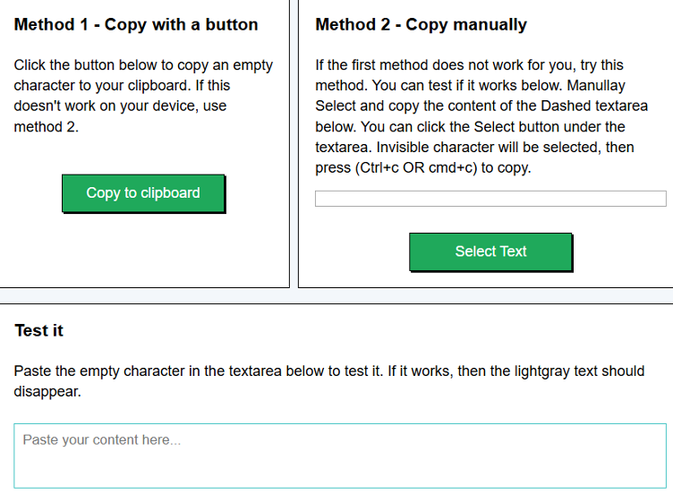
Task: Click the 'Dashed textarea' phrase in the Method 2 text
Action: coord(594,106)
